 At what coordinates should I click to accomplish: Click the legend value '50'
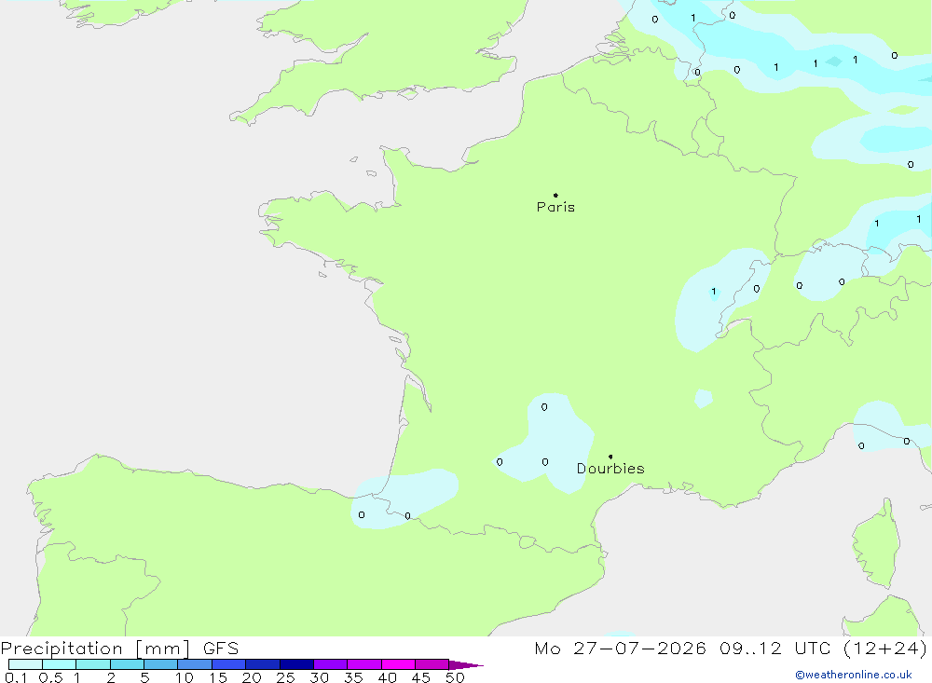coord(455,677)
